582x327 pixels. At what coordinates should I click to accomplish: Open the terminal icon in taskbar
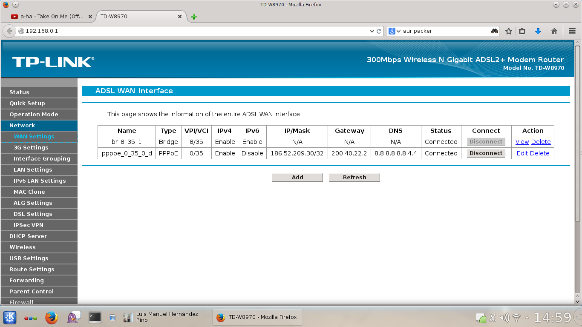pyautogui.click(x=95, y=317)
